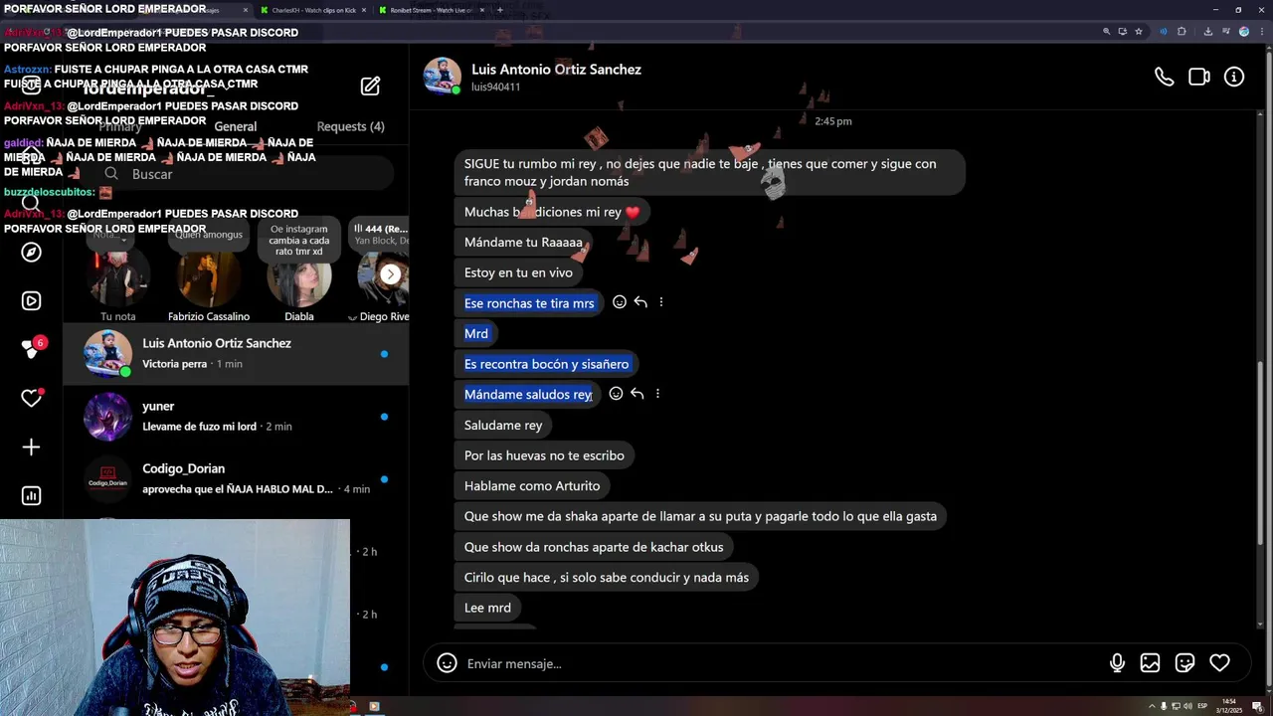Reply to 'Ese ronchas te tira mrs' message

tap(640, 302)
